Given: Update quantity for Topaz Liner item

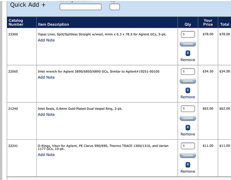Looking at the screenshot, I should click(188, 44).
